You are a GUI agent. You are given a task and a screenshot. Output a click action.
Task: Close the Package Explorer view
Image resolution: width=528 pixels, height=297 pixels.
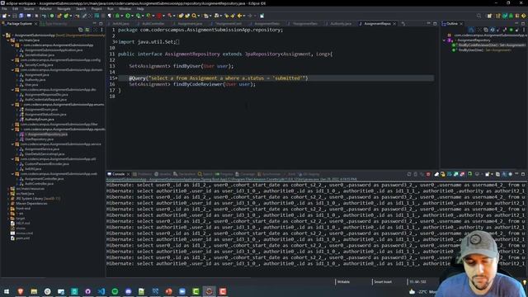pos(36,24)
